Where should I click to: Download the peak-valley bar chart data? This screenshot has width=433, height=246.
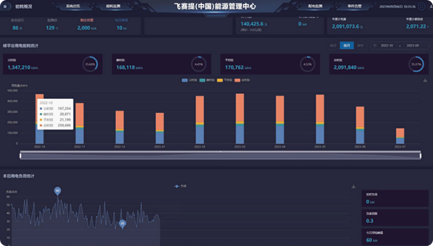tap(425, 80)
